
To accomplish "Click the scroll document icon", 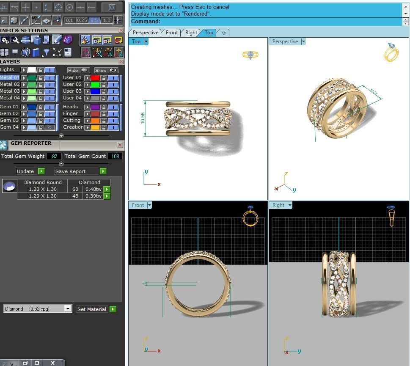I will (x=46, y=40).
